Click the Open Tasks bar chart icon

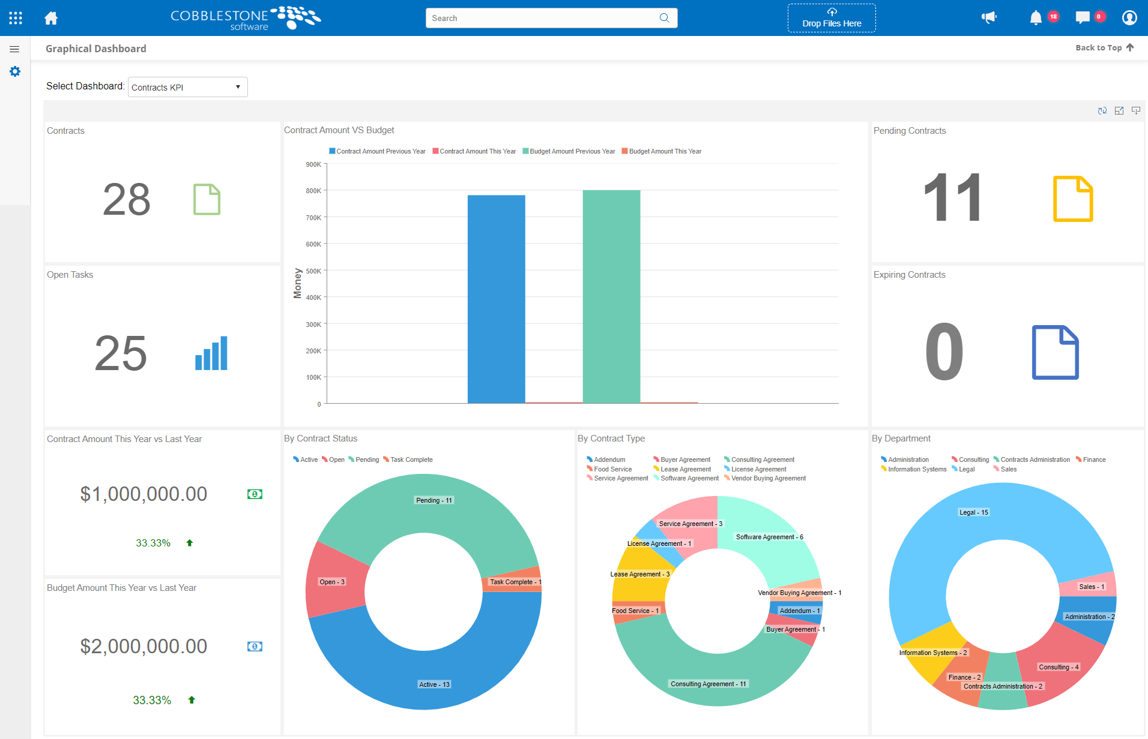[x=211, y=353]
